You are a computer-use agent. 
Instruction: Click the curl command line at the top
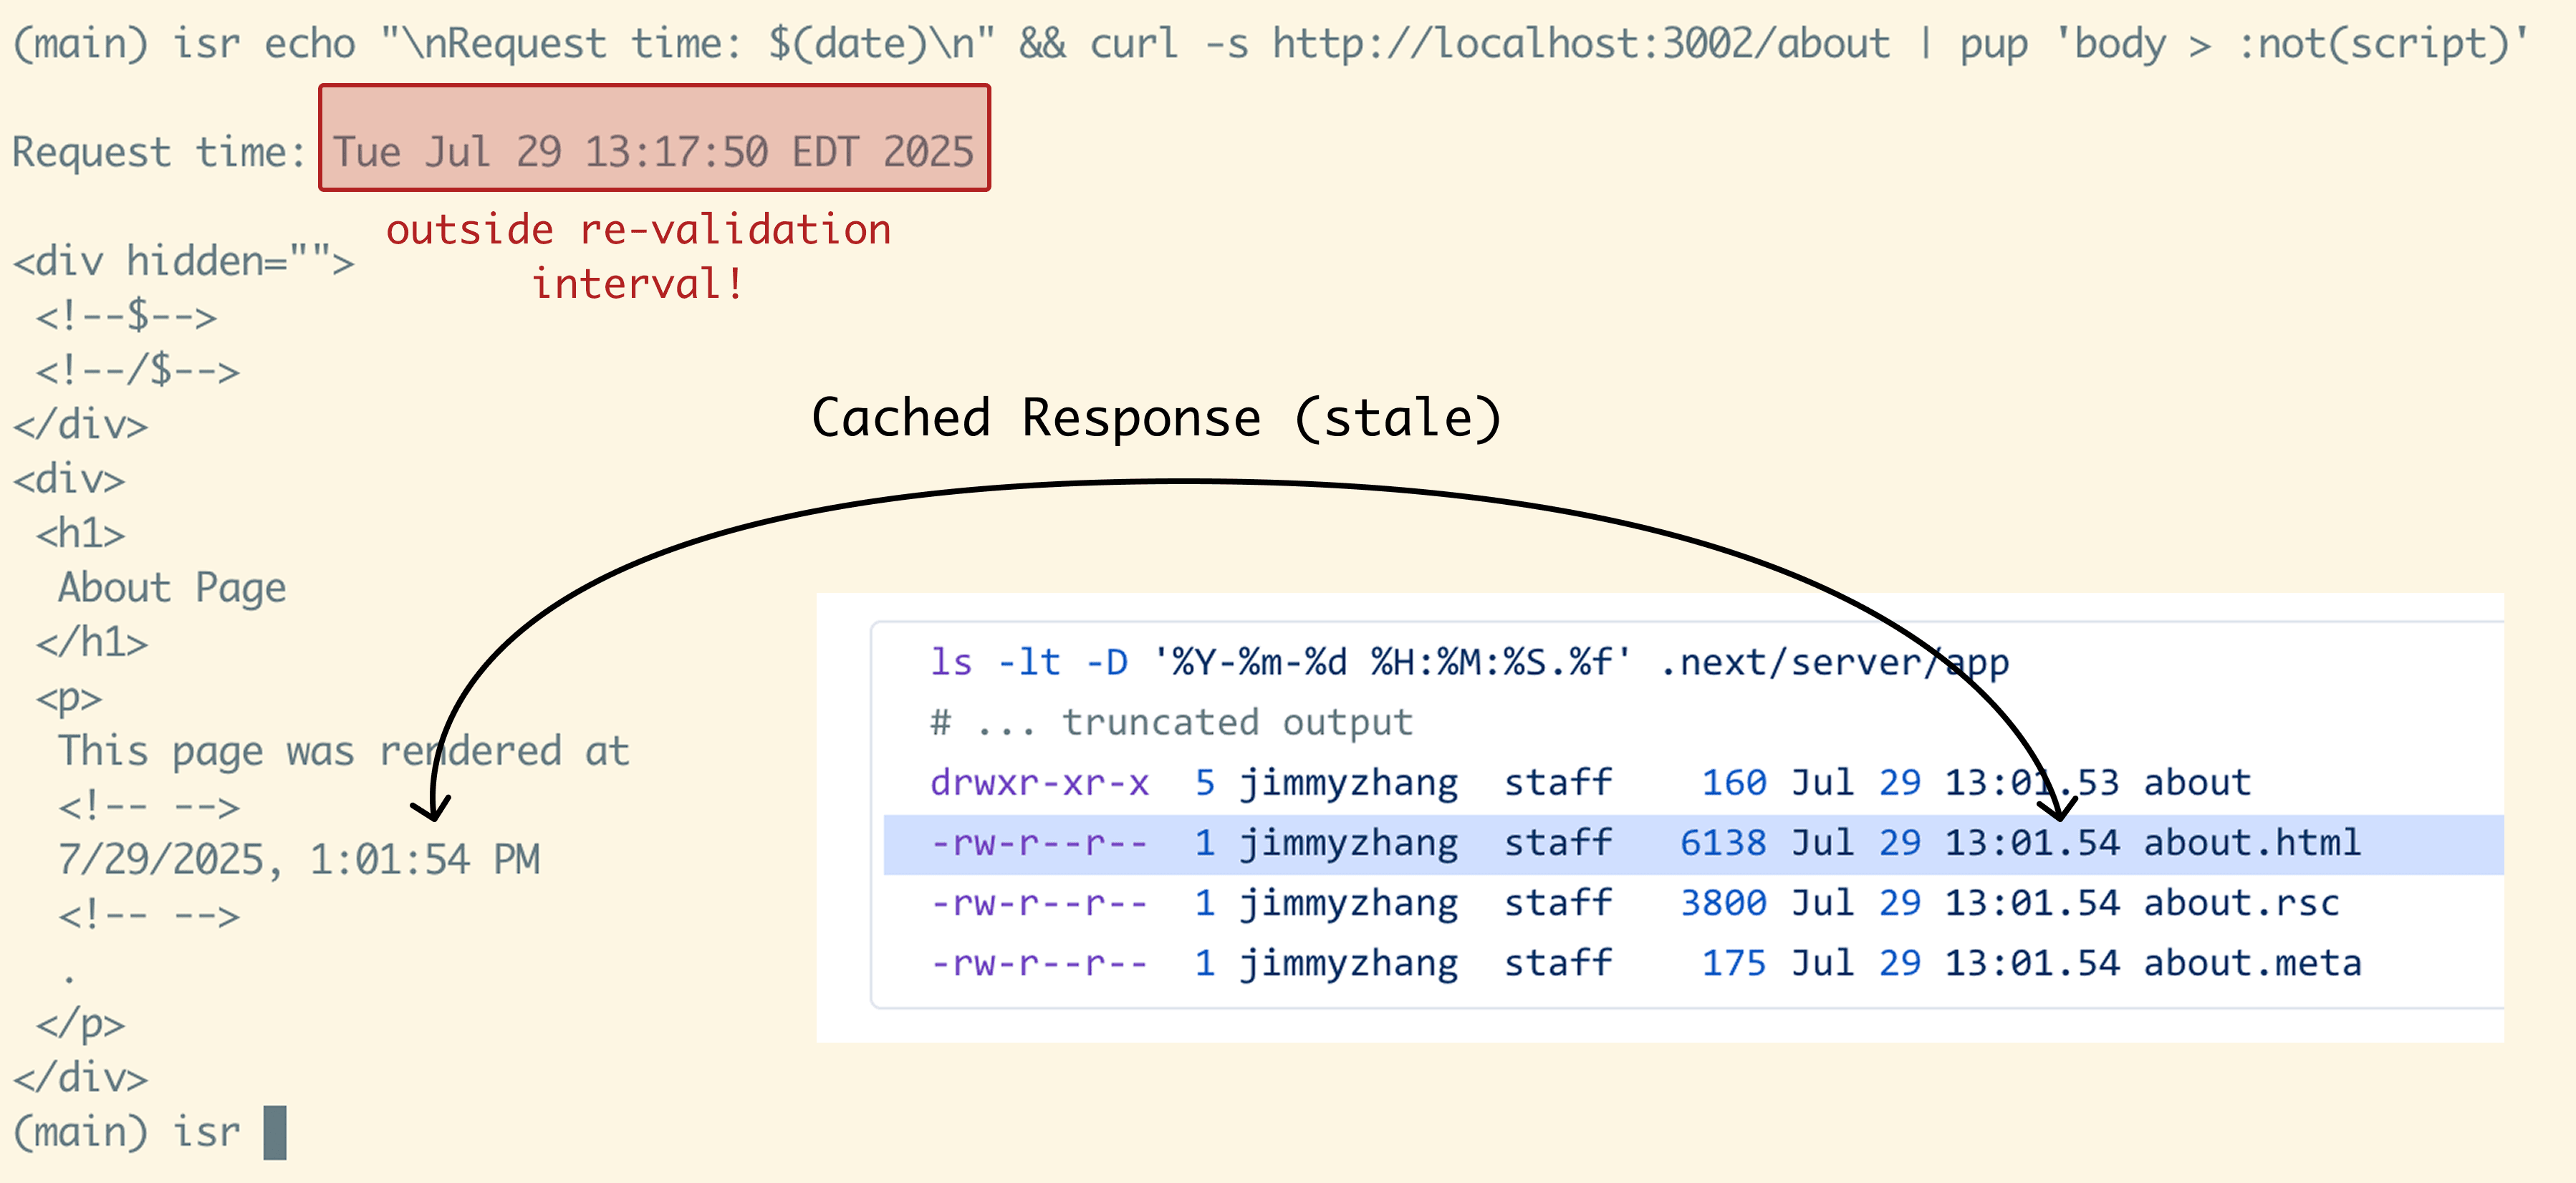tap(1270, 44)
